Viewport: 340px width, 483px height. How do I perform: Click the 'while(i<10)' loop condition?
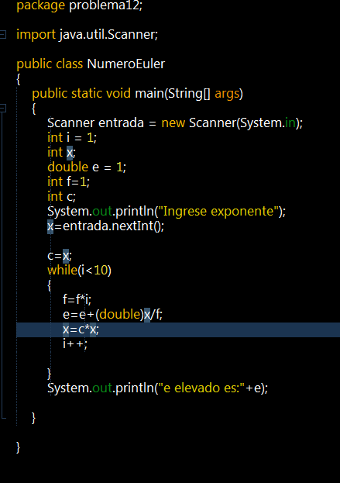click(79, 270)
